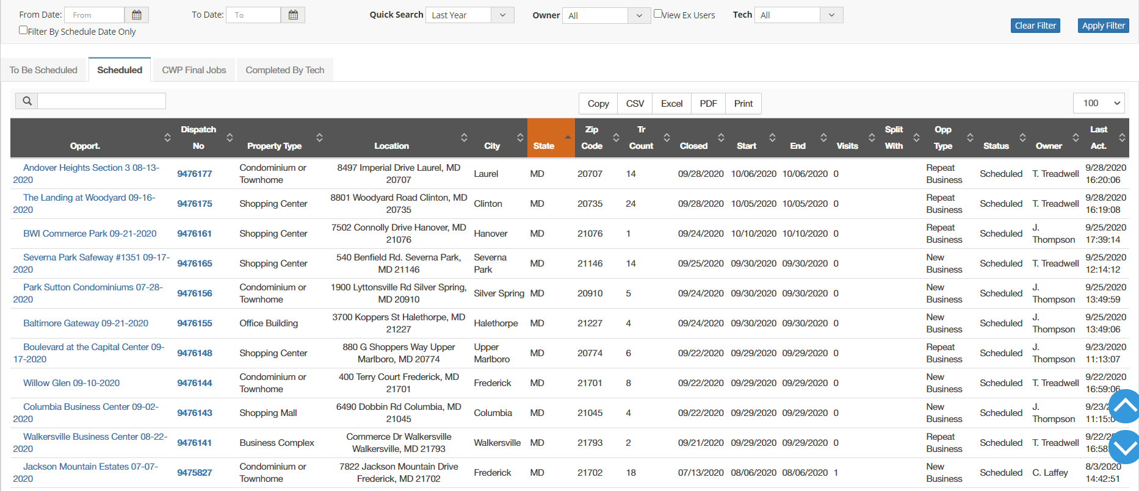Screen dimensions: 1139x491
Task: Open dispatch number 9476175
Action: pos(195,204)
